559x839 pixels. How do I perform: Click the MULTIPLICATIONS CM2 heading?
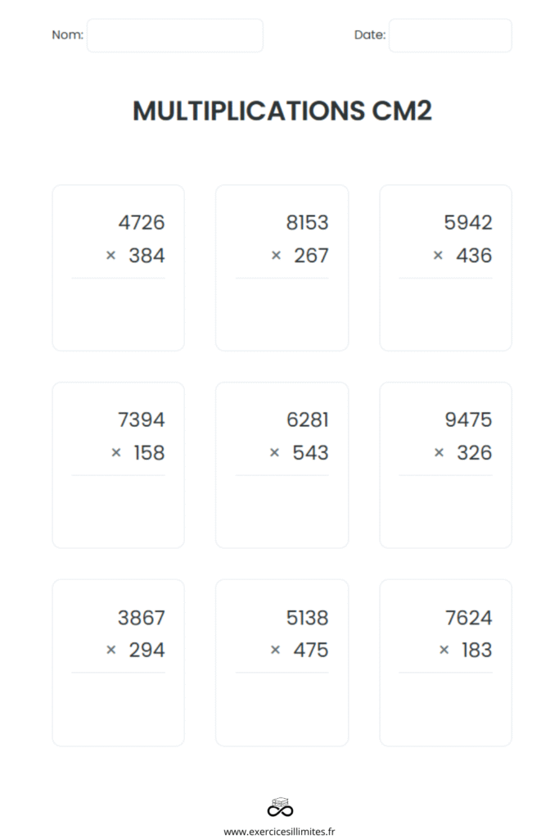pyautogui.click(x=282, y=111)
